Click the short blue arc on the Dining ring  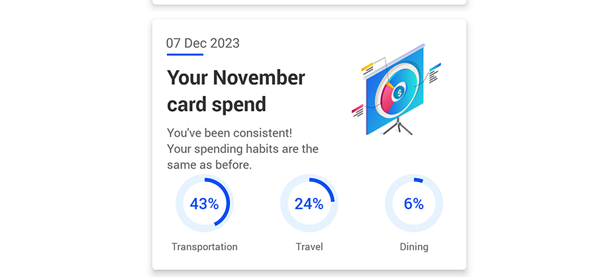click(x=419, y=180)
